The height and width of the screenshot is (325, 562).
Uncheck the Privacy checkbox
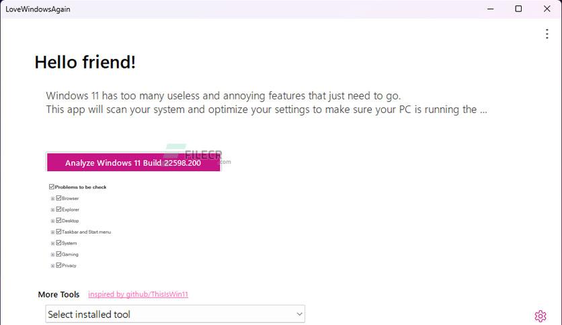(x=58, y=265)
